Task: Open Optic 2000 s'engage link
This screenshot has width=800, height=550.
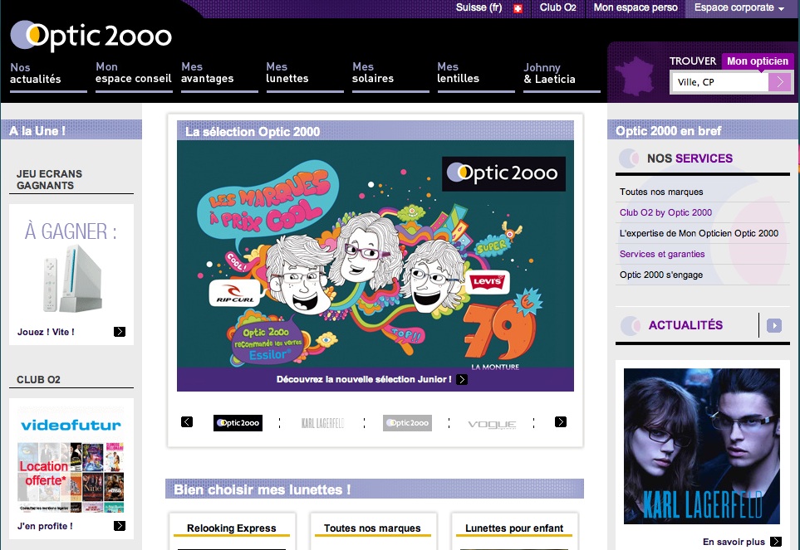Action: tap(660, 275)
